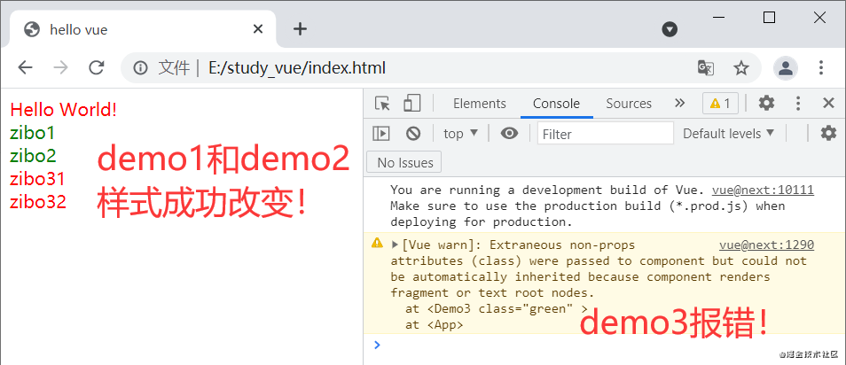Click the Hello World! text

(x=64, y=110)
